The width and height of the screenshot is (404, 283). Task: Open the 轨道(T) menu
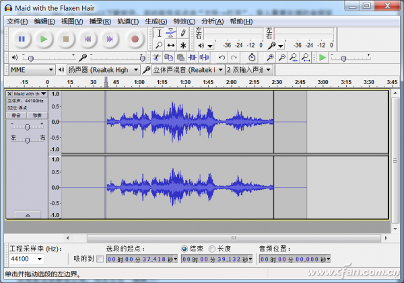point(128,22)
